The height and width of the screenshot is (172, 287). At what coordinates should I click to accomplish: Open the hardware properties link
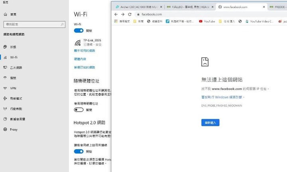[x=80, y=59]
